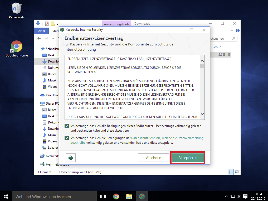Open the Papierkorb desktop icon
The image size is (268, 201).
coord(16,11)
